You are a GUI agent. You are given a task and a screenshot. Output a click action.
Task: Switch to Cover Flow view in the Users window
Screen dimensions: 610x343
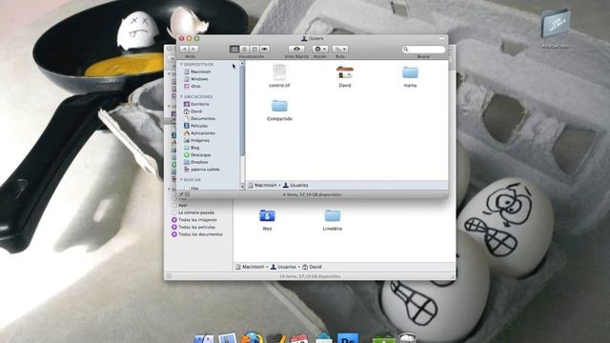click(x=265, y=49)
